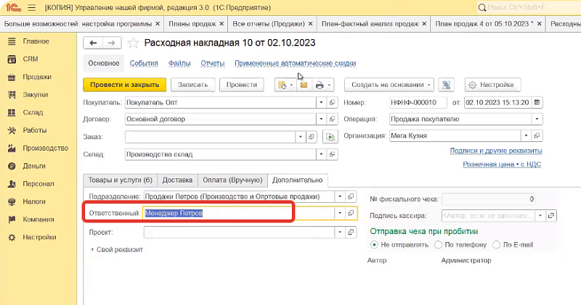The width and height of the screenshot is (581, 305).
Task: Expand Покупатель dropdown list
Action: point(321,102)
